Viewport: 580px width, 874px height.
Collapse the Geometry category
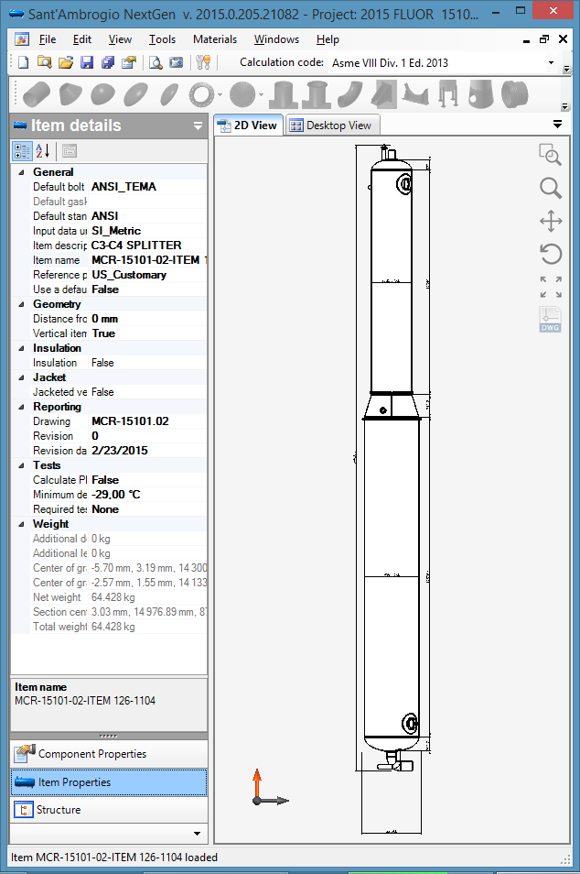(x=21, y=304)
